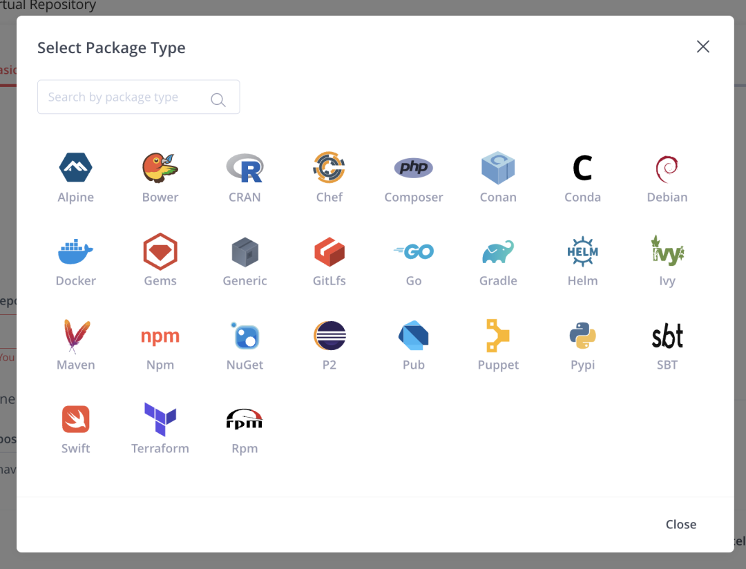
Task: Select the Terraform package icon
Action: 160,419
